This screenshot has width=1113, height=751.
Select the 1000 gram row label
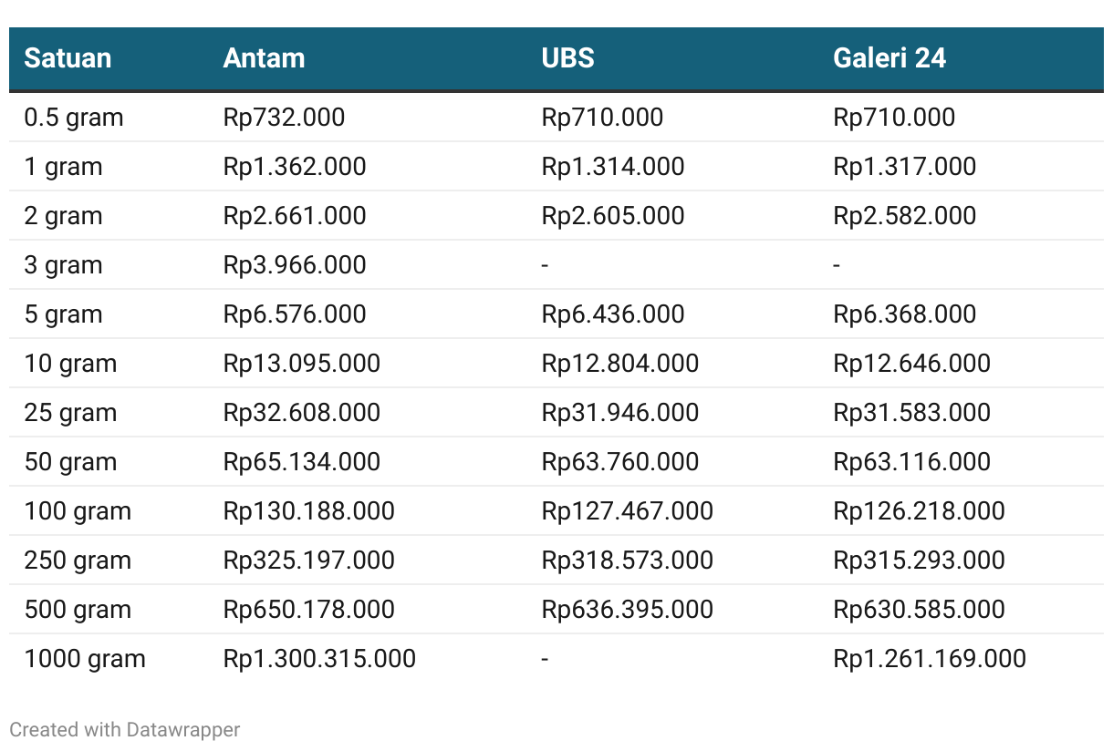click(85, 659)
